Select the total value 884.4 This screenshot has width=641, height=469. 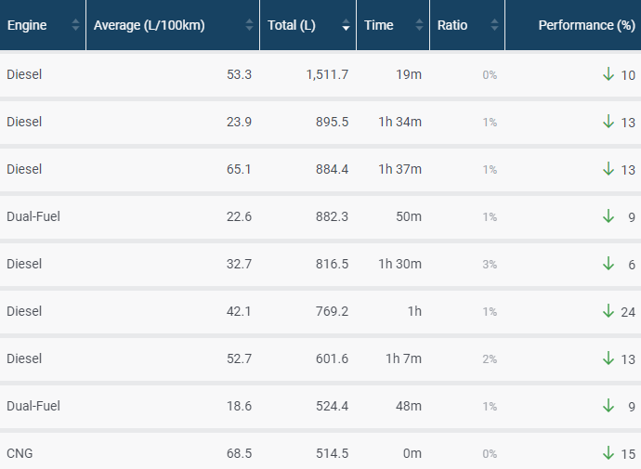pyautogui.click(x=332, y=169)
